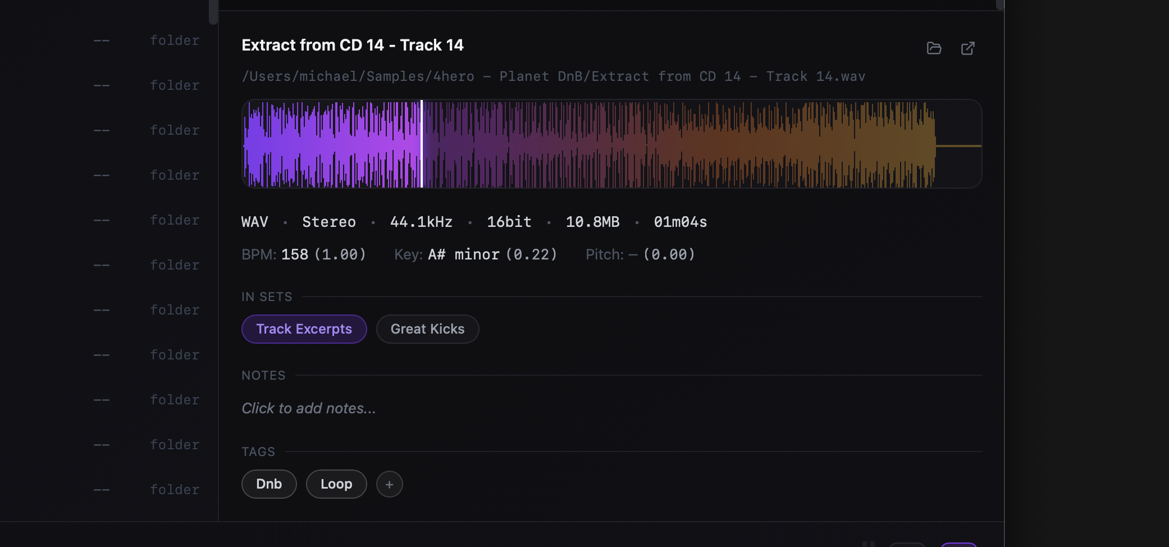
Task: Click to add notes field
Action: [x=309, y=408]
